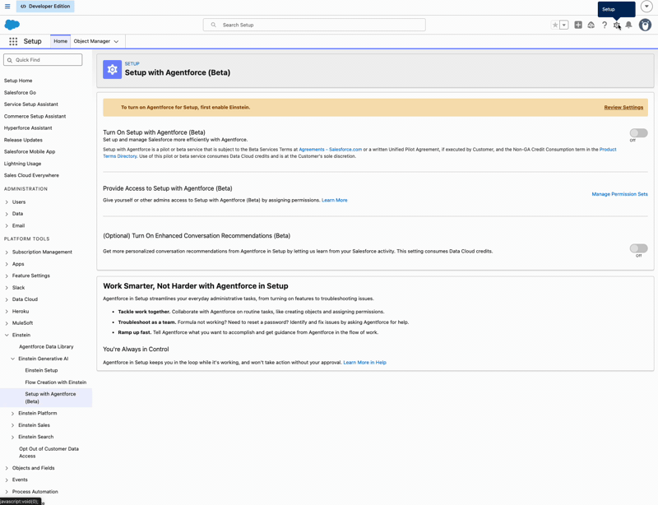Toggle the hamburger menu at top left
658x505 pixels.
coord(7,6)
